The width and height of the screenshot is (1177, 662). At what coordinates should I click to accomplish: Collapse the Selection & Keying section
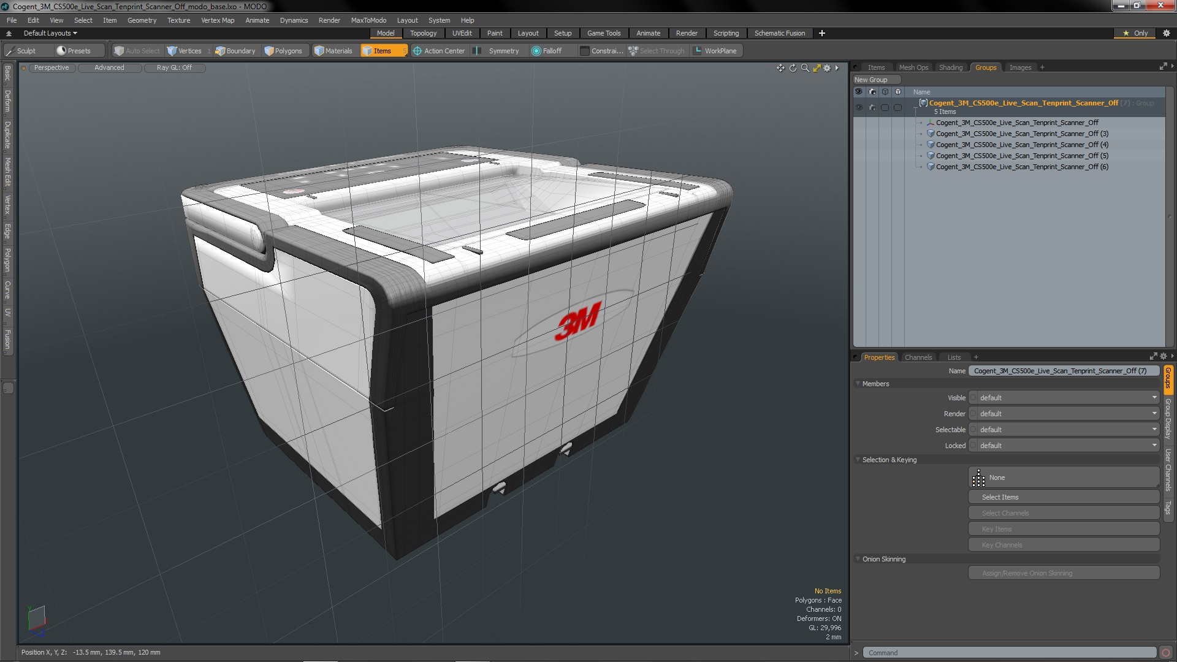[x=858, y=460]
